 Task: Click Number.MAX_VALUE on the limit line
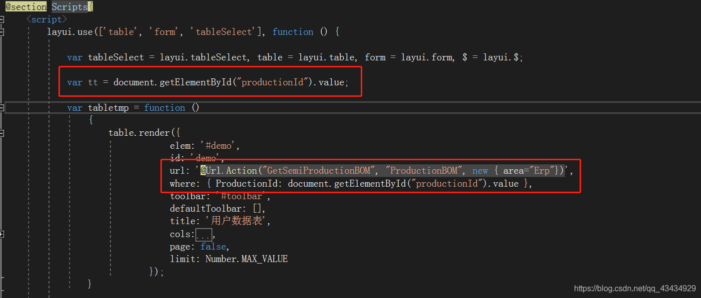pos(246,259)
